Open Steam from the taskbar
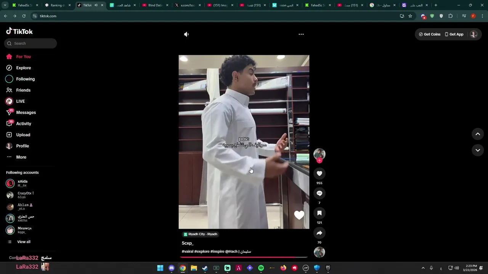 [205, 268]
